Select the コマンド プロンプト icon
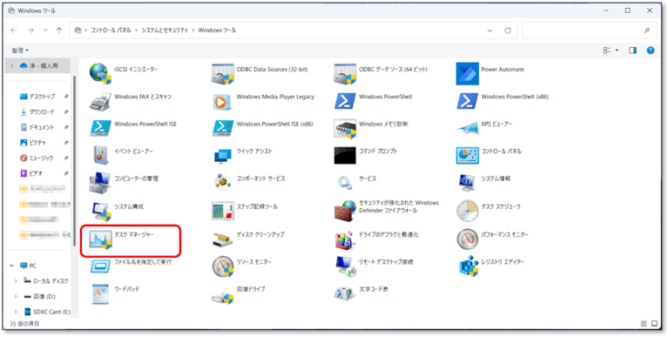669x337 pixels. coord(345,156)
